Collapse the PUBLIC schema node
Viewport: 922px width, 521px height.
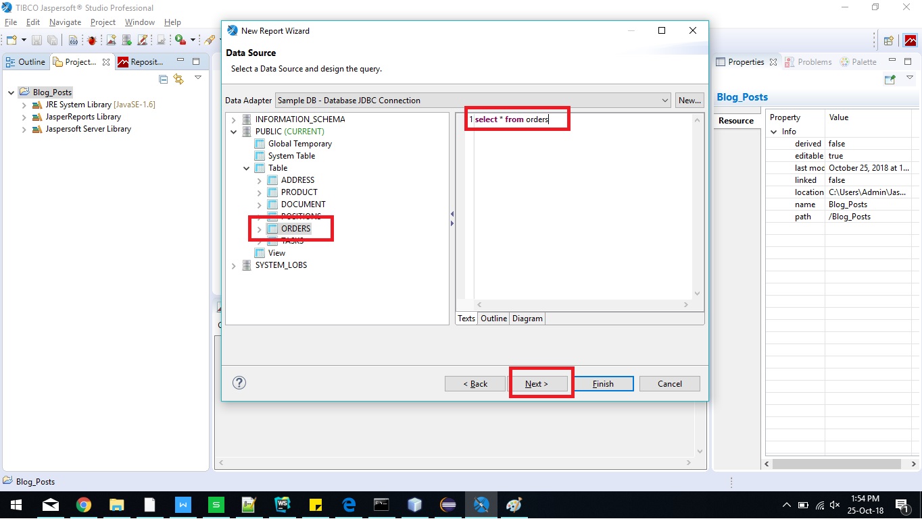(233, 131)
